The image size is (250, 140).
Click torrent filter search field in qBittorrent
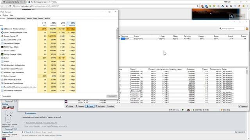232,28
